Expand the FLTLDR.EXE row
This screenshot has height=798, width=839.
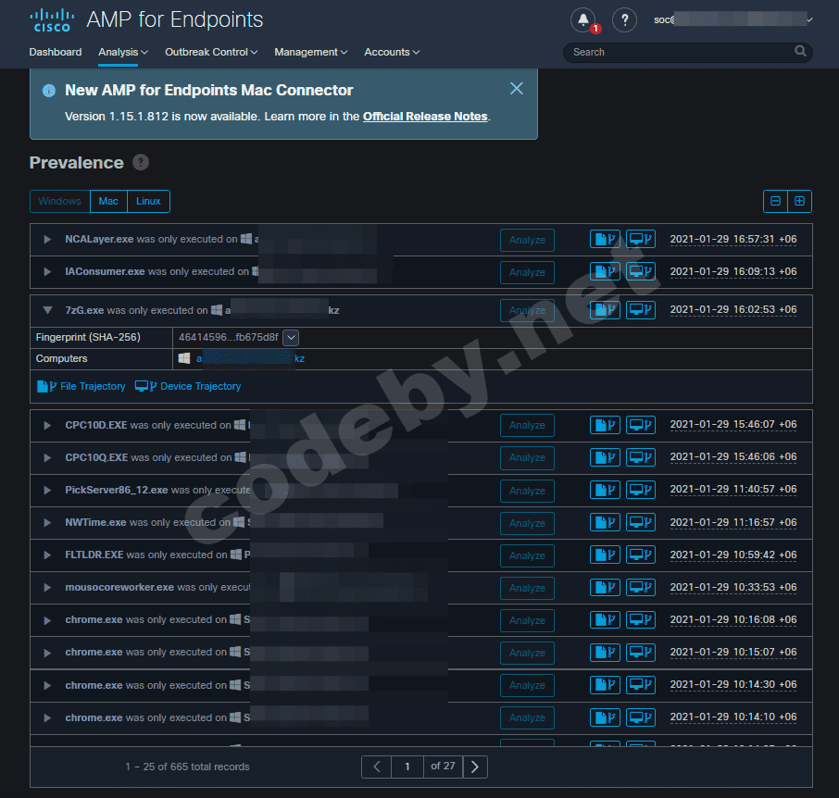47,555
